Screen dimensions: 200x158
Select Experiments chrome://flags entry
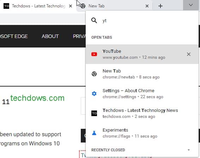[x=142, y=133]
